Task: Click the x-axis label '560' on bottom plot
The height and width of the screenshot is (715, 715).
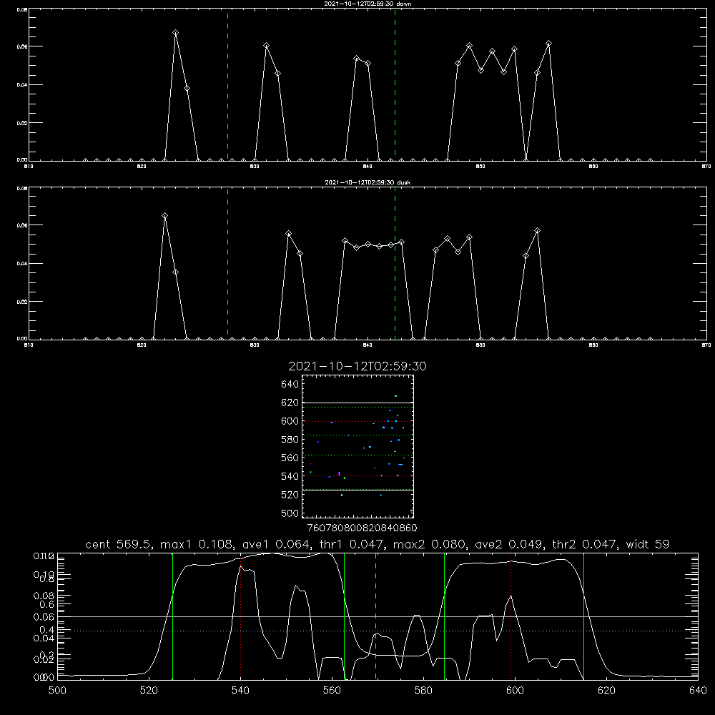Action: (x=332, y=691)
